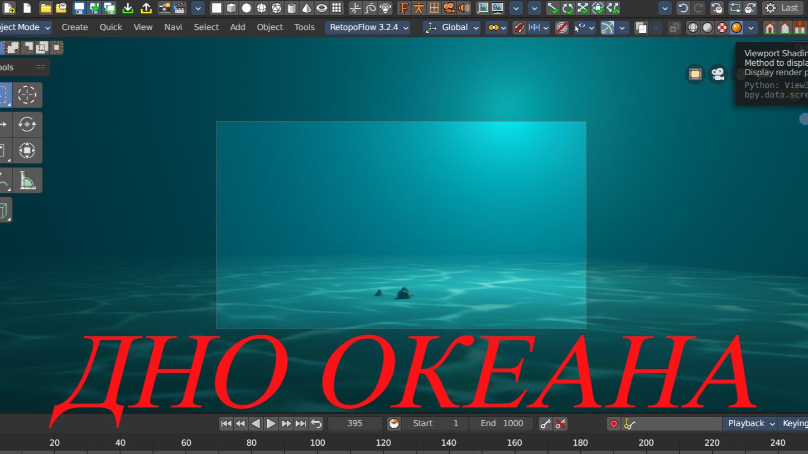808x454 pixels.
Task: Expand snapping options dropdown
Action: [539, 27]
